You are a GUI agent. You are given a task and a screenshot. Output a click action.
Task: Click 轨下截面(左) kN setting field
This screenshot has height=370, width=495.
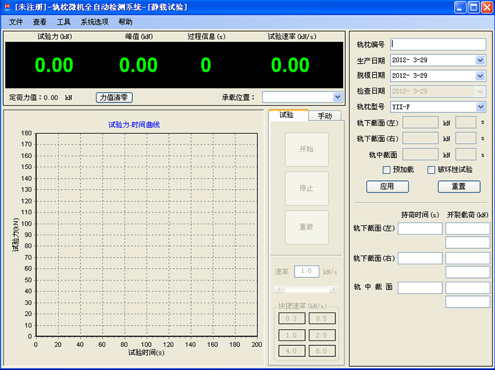(x=421, y=122)
